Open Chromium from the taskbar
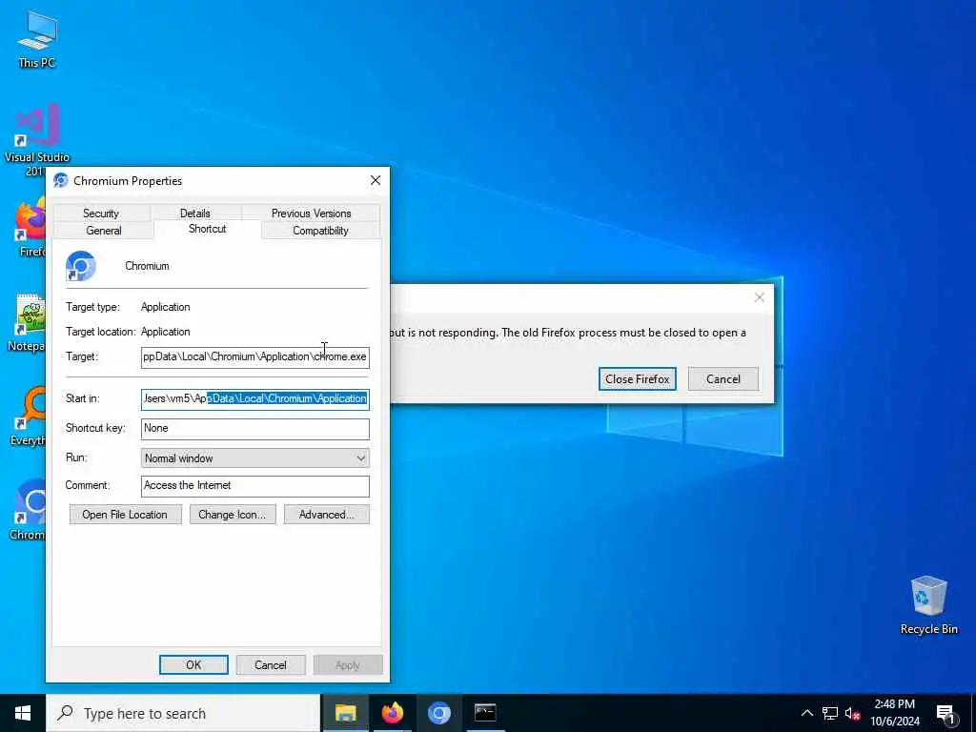This screenshot has width=976, height=732. coord(438,713)
